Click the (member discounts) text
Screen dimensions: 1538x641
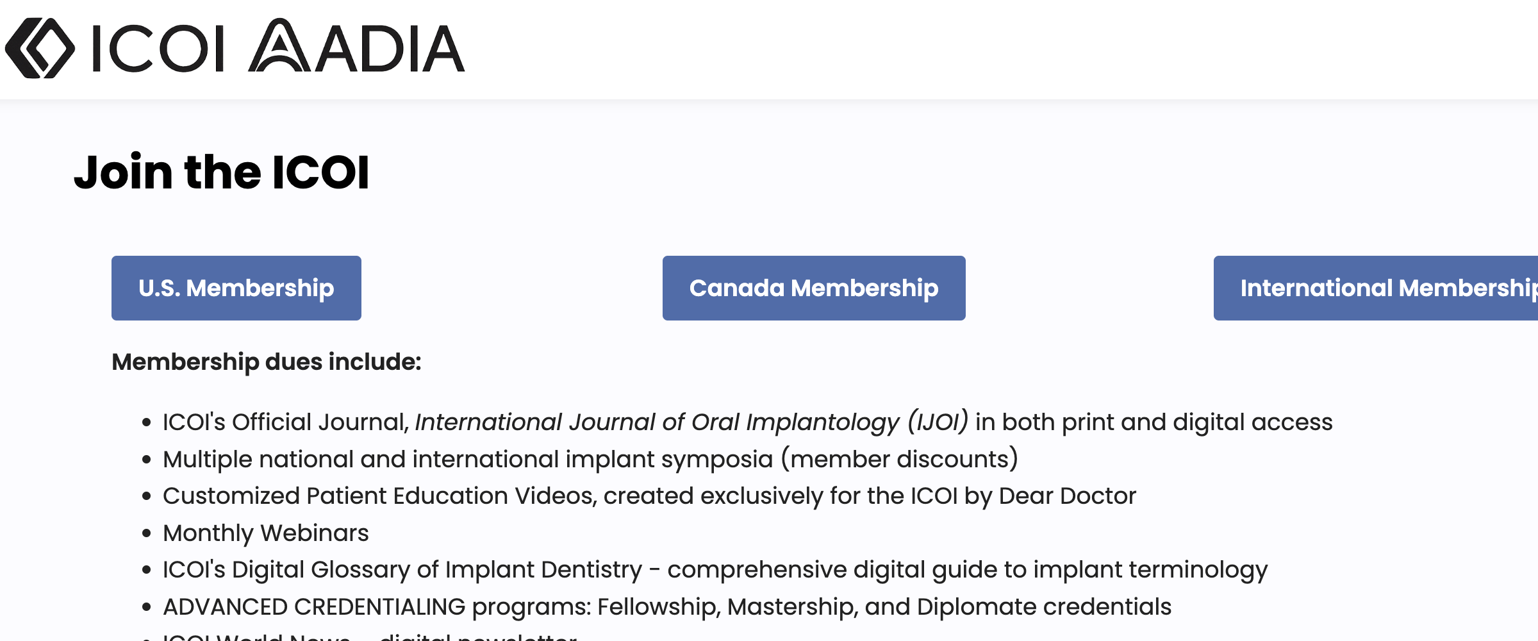pos(899,459)
